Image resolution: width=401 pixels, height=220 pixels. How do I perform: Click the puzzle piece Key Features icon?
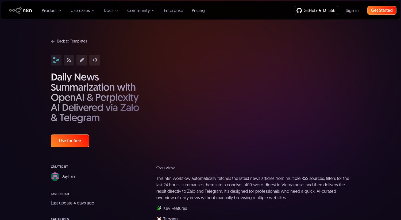[159, 209]
